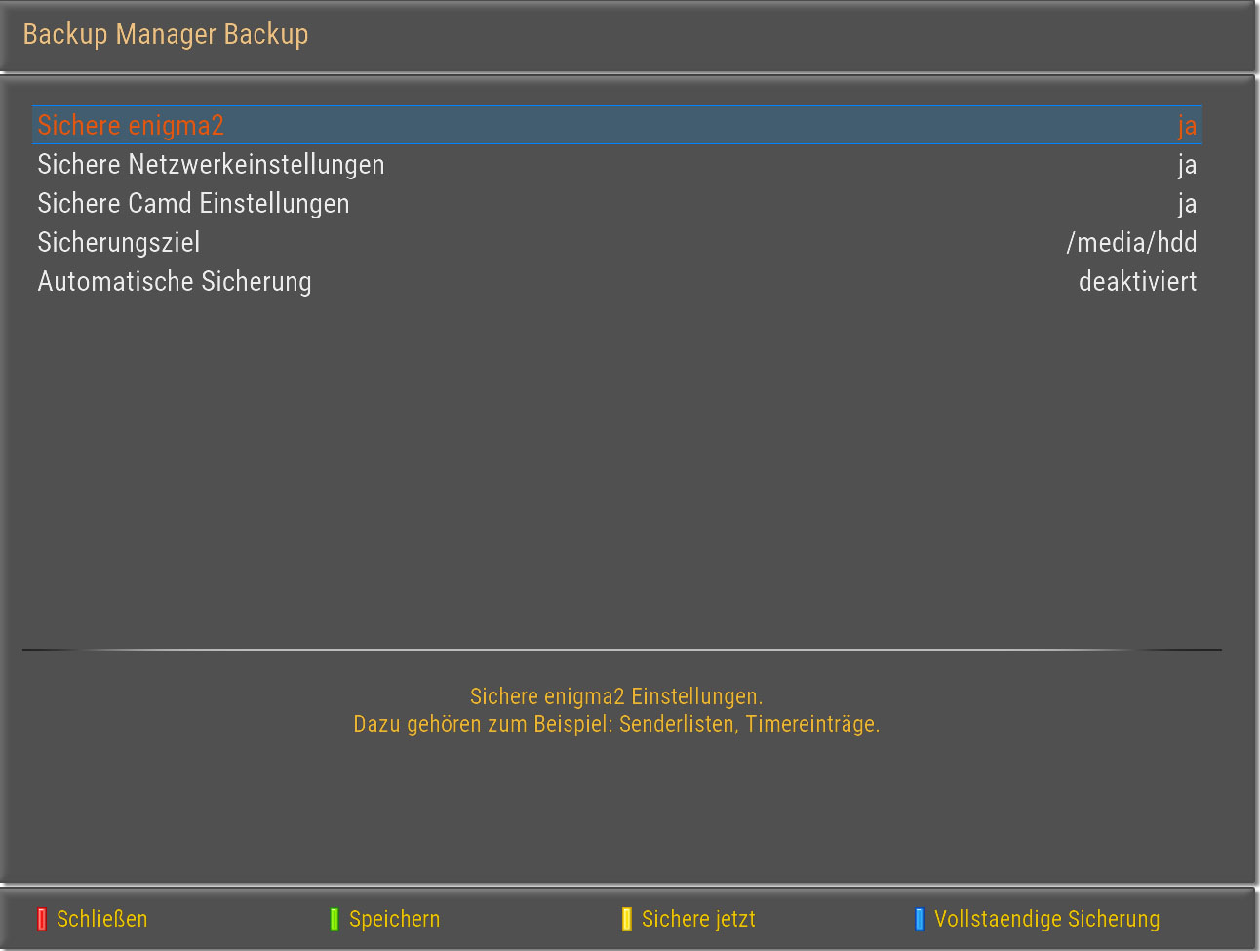The height and width of the screenshot is (951, 1260).
Task: Toggle the 'ja' value for Sichere enigma2
Action: tap(1186, 126)
